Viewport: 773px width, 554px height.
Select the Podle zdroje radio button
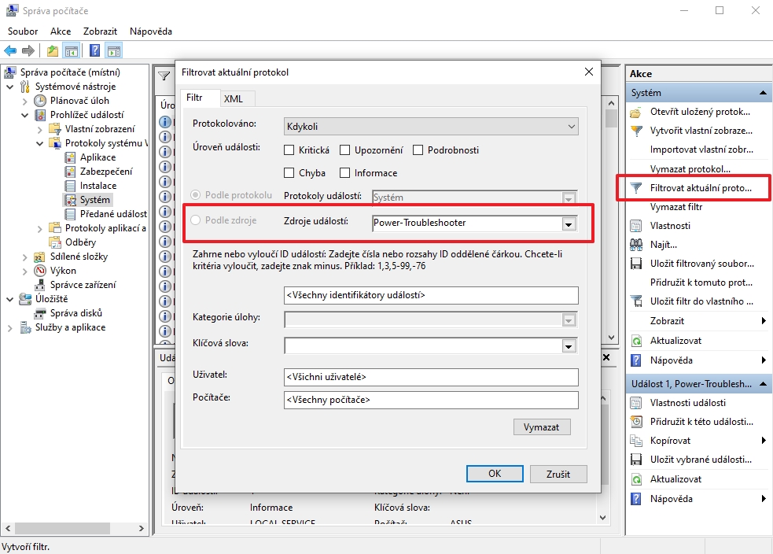[196, 220]
